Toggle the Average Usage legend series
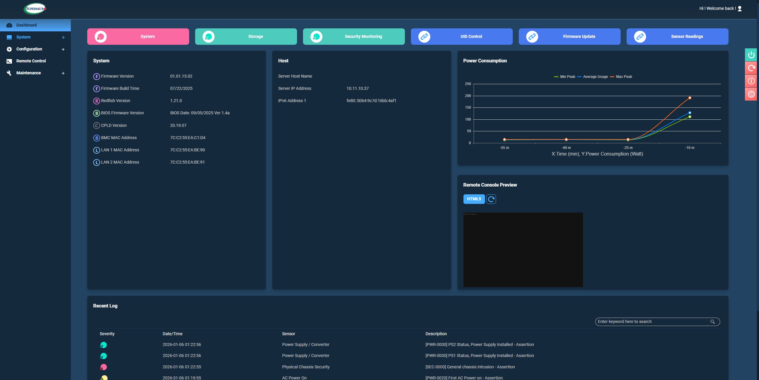 [593, 77]
